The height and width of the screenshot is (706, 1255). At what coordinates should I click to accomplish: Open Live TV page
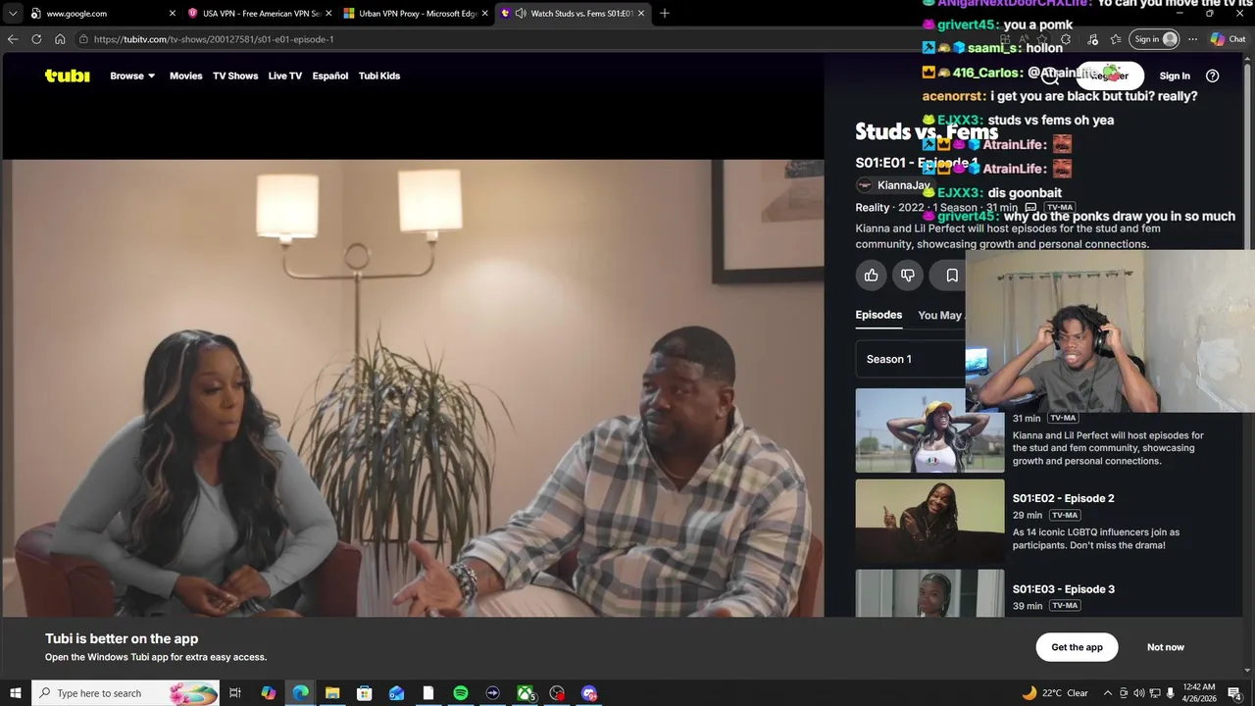(x=285, y=76)
